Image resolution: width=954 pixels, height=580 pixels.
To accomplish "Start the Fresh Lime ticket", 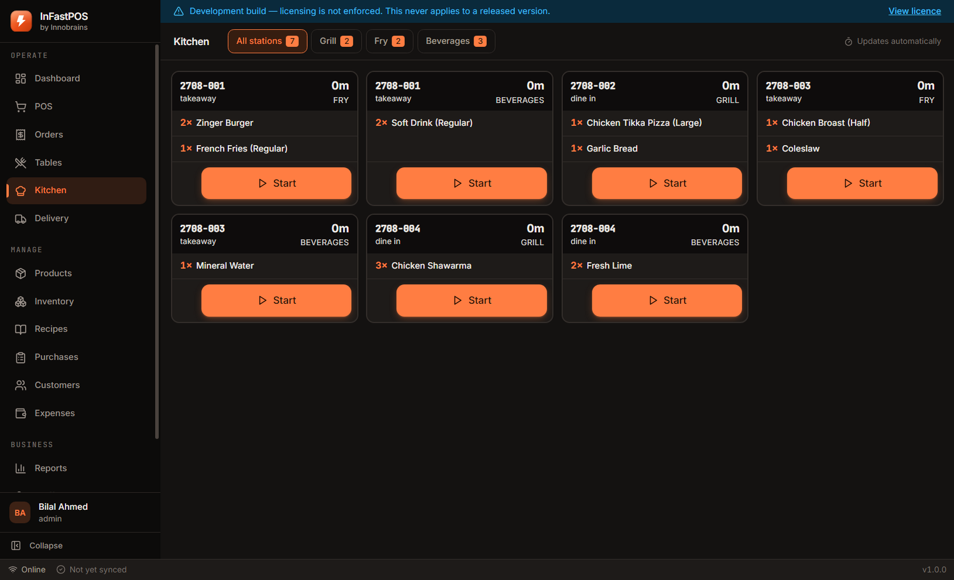I will 667,300.
